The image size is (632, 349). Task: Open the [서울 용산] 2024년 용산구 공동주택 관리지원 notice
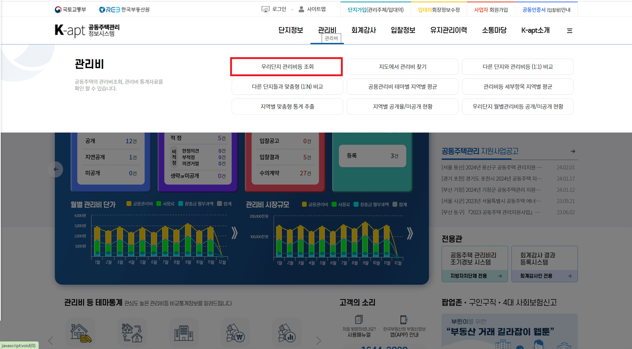coord(491,167)
